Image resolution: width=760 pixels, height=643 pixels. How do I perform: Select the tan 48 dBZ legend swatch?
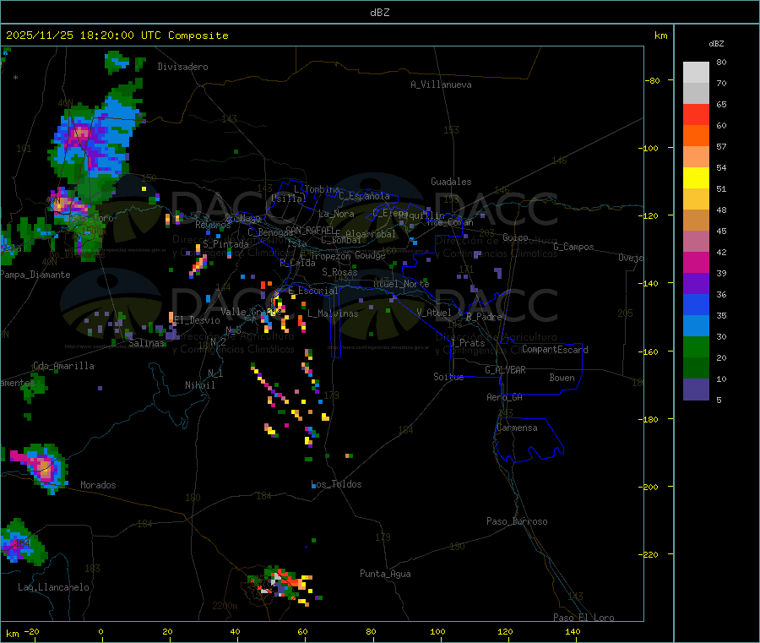pyautogui.click(x=696, y=221)
